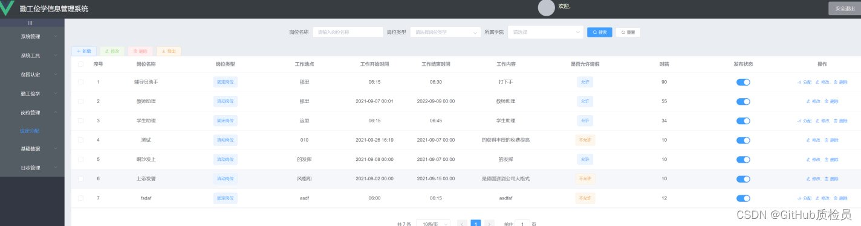Click the 重置 reset button

point(628,32)
